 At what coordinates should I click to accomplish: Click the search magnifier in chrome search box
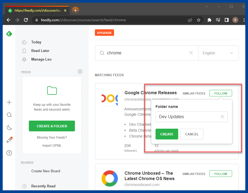[102, 53]
